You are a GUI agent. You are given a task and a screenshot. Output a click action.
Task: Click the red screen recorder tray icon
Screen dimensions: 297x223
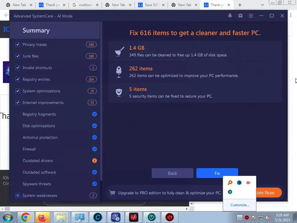(x=249, y=183)
